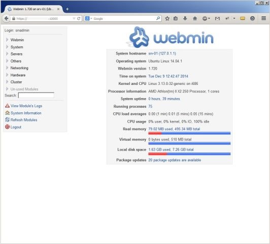Click the Virtual memory usage bar
The width and height of the screenshot is (270, 244).
189,143
